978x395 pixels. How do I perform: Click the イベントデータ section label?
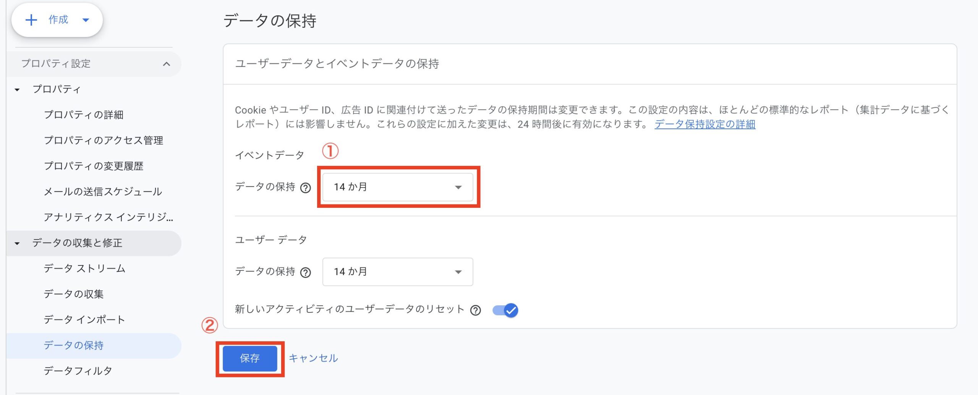[x=269, y=155]
